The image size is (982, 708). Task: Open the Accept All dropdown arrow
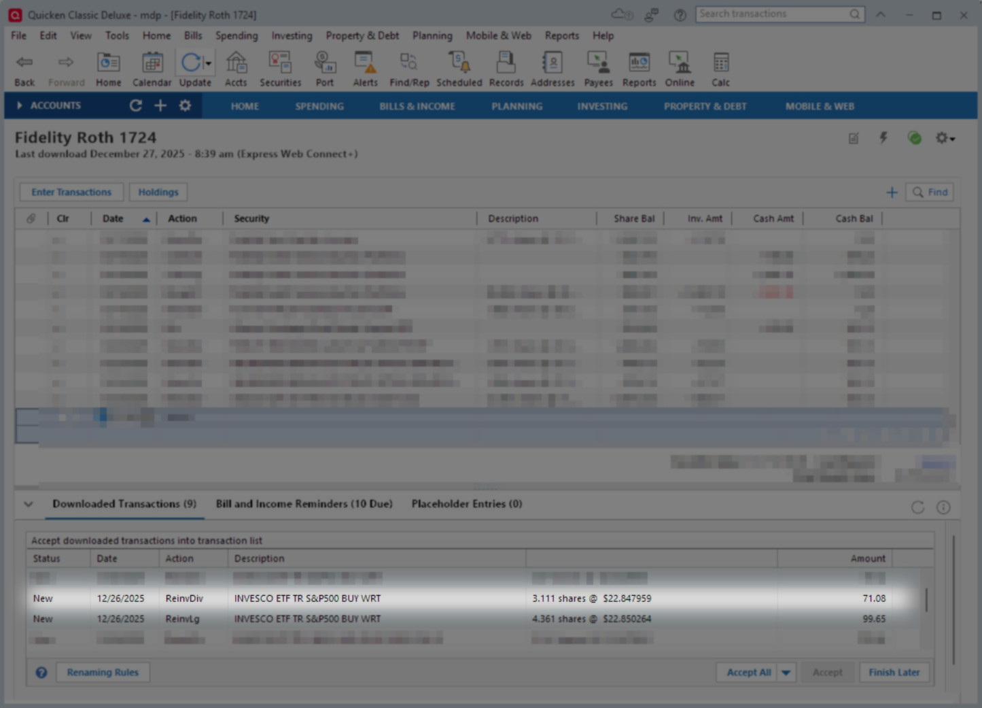point(786,673)
